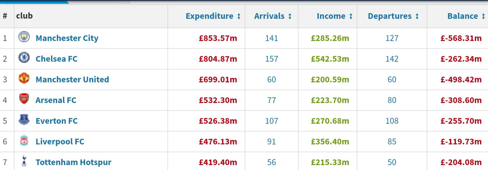
Task: Sort table by Income column
Action: coord(335,16)
